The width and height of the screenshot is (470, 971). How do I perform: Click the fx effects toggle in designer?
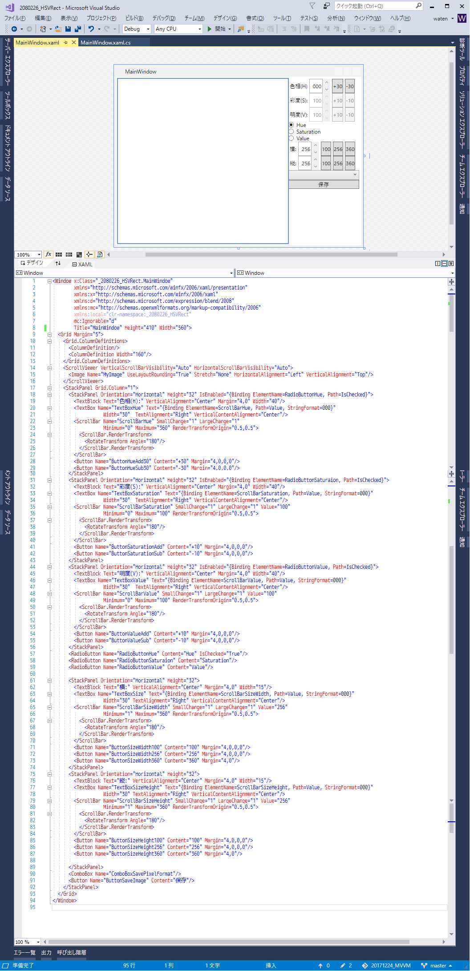click(49, 254)
